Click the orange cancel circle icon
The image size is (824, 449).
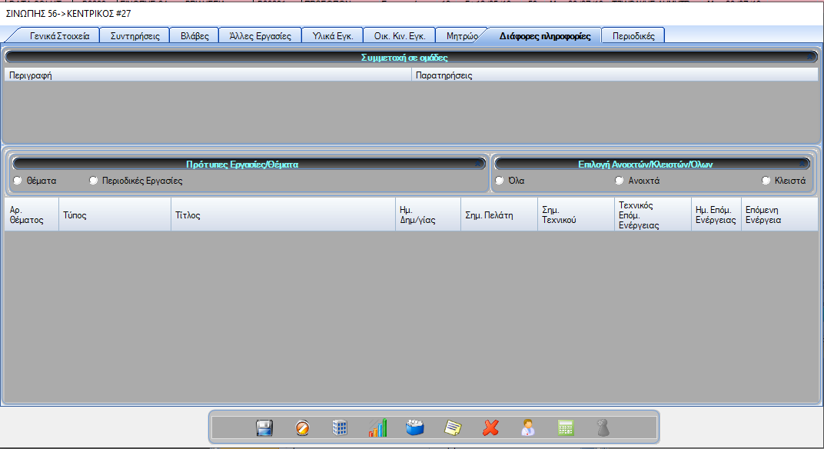pos(303,428)
